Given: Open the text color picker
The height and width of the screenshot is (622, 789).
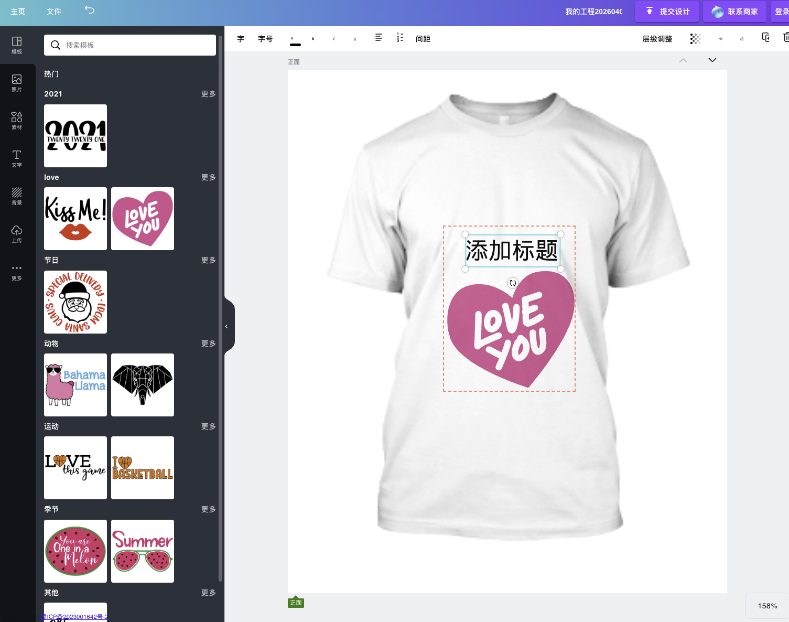Looking at the screenshot, I should (x=292, y=38).
